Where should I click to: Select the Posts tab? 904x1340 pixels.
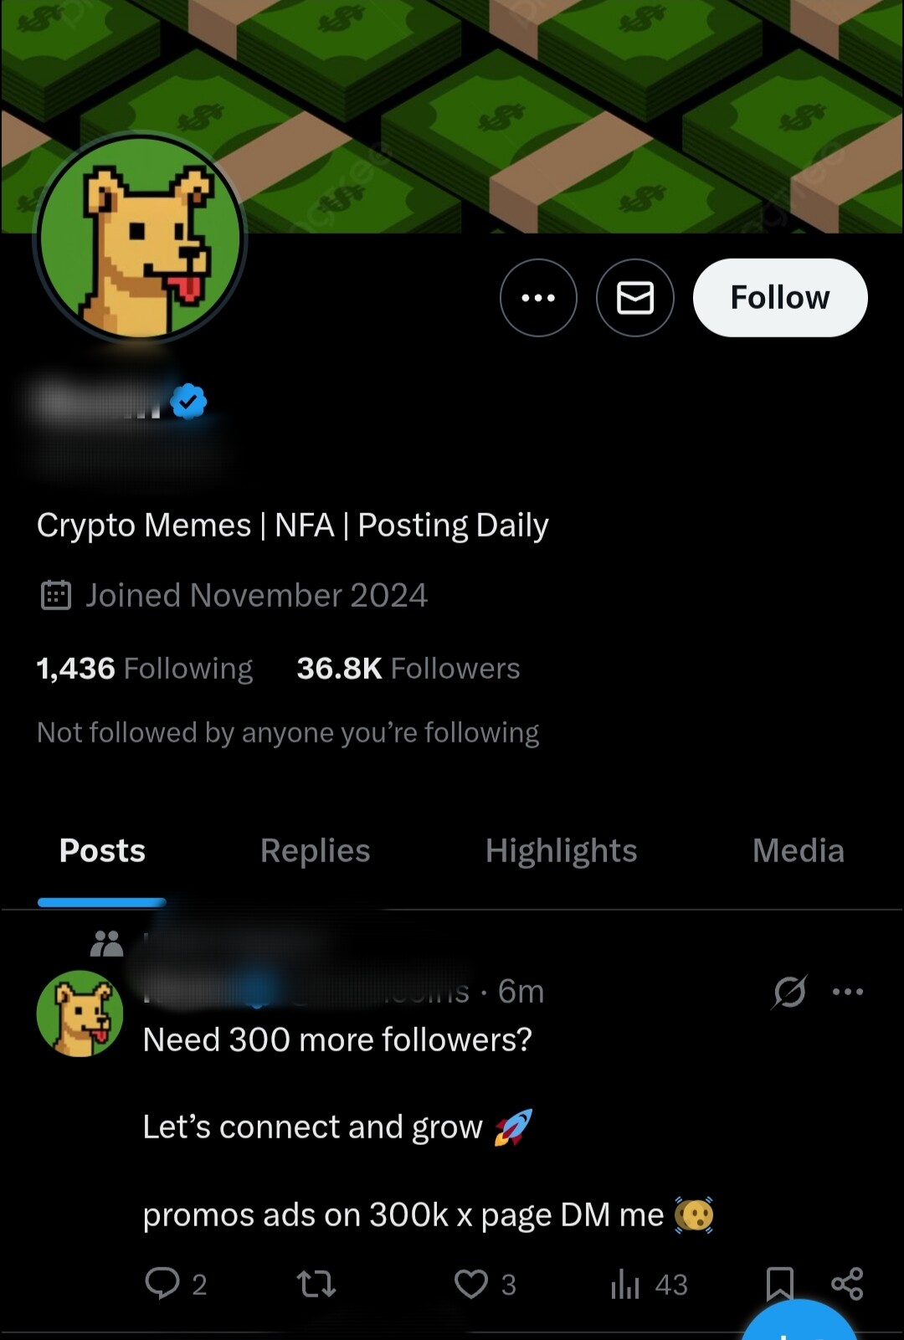(x=102, y=850)
